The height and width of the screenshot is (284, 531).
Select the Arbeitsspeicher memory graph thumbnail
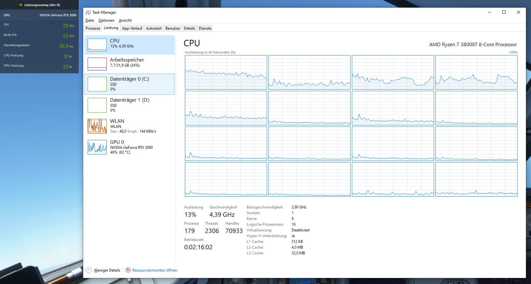point(97,64)
